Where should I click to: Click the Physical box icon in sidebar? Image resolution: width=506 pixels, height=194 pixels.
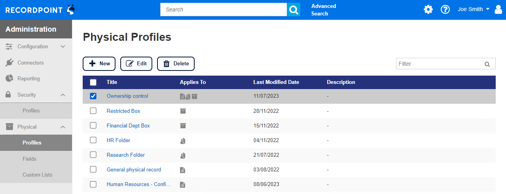tap(9, 127)
